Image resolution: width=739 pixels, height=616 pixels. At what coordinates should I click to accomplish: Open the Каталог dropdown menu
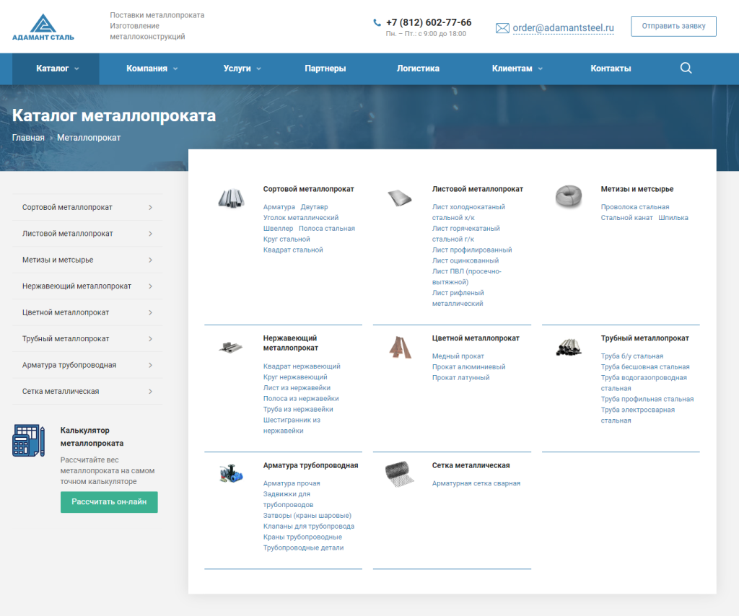click(57, 69)
